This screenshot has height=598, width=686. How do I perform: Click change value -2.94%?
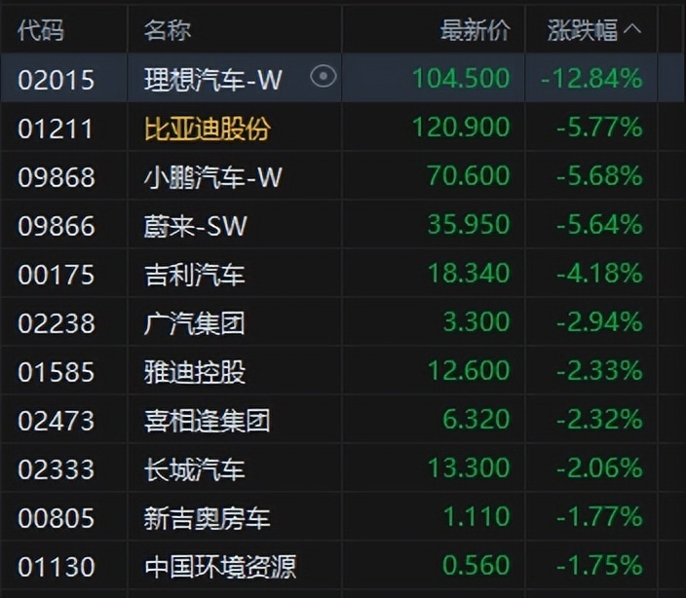tap(599, 322)
